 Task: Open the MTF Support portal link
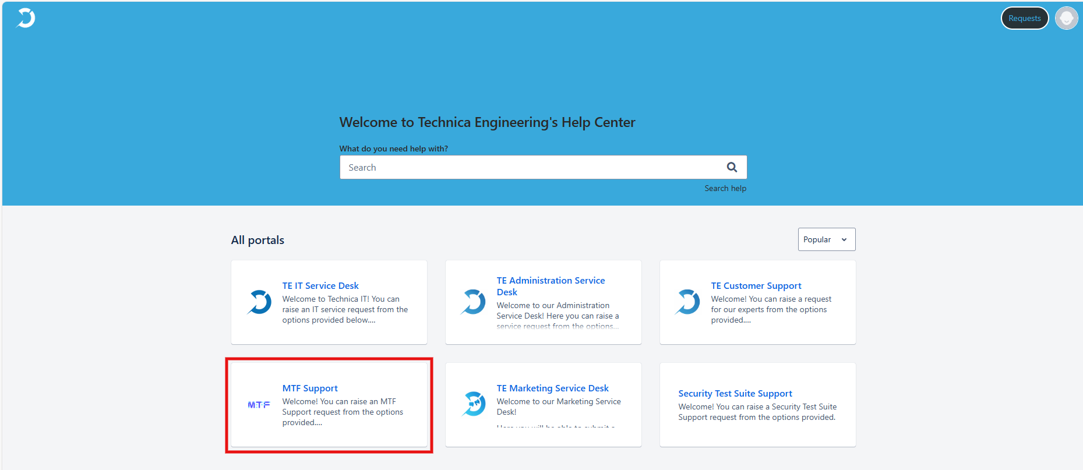(x=310, y=388)
